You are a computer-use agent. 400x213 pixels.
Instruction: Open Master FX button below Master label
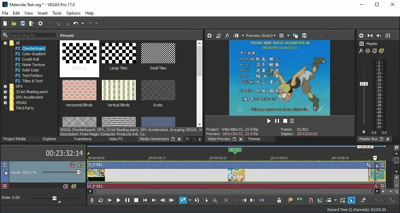[361, 51]
